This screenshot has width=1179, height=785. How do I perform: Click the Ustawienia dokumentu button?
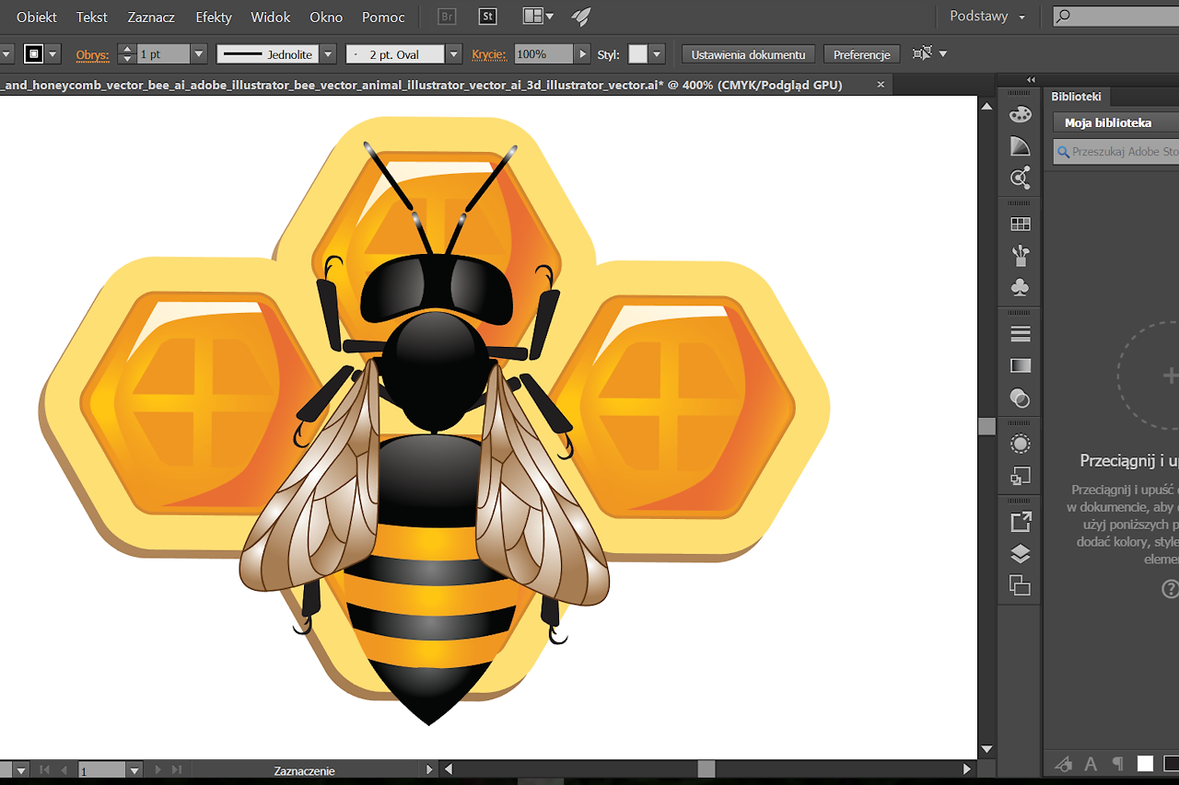[749, 54]
